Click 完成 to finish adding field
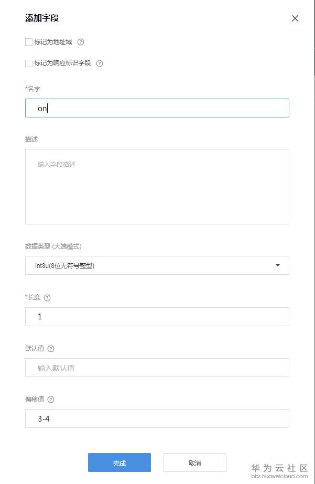Viewport: 315px width, 484px height. coord(120,463)
